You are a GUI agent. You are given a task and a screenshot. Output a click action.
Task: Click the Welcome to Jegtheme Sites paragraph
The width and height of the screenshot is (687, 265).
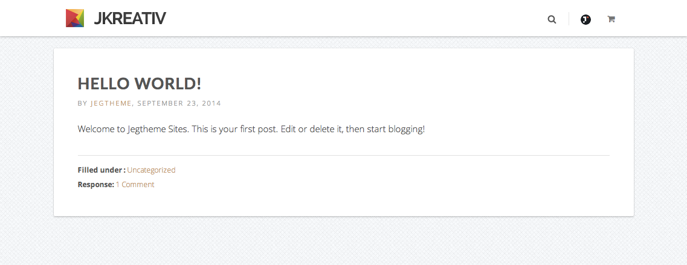(251, 129)
